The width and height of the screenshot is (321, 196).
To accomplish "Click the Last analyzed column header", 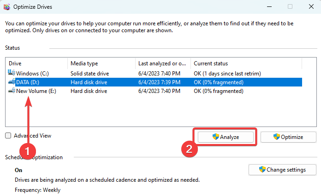I will (x=163, y=63).
